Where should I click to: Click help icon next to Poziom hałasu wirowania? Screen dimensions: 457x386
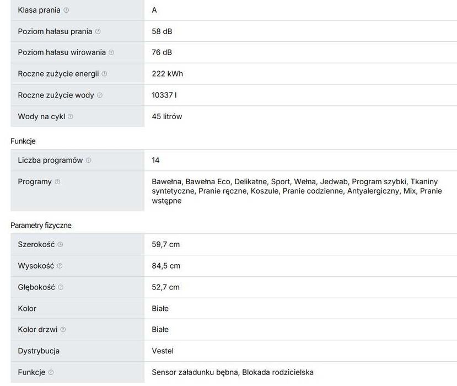[x=111, y=53]
